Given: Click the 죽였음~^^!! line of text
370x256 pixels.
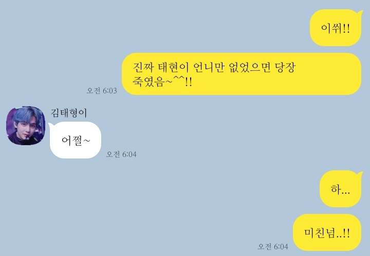Looking at the screenshot, I should [x=162, y=82].
